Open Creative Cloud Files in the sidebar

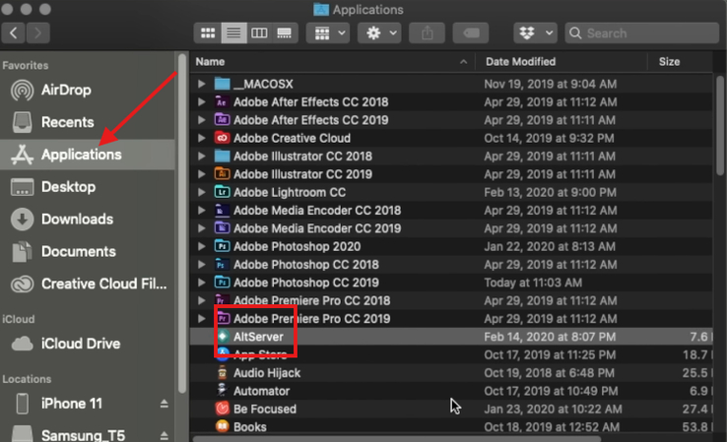pos(87,284)
